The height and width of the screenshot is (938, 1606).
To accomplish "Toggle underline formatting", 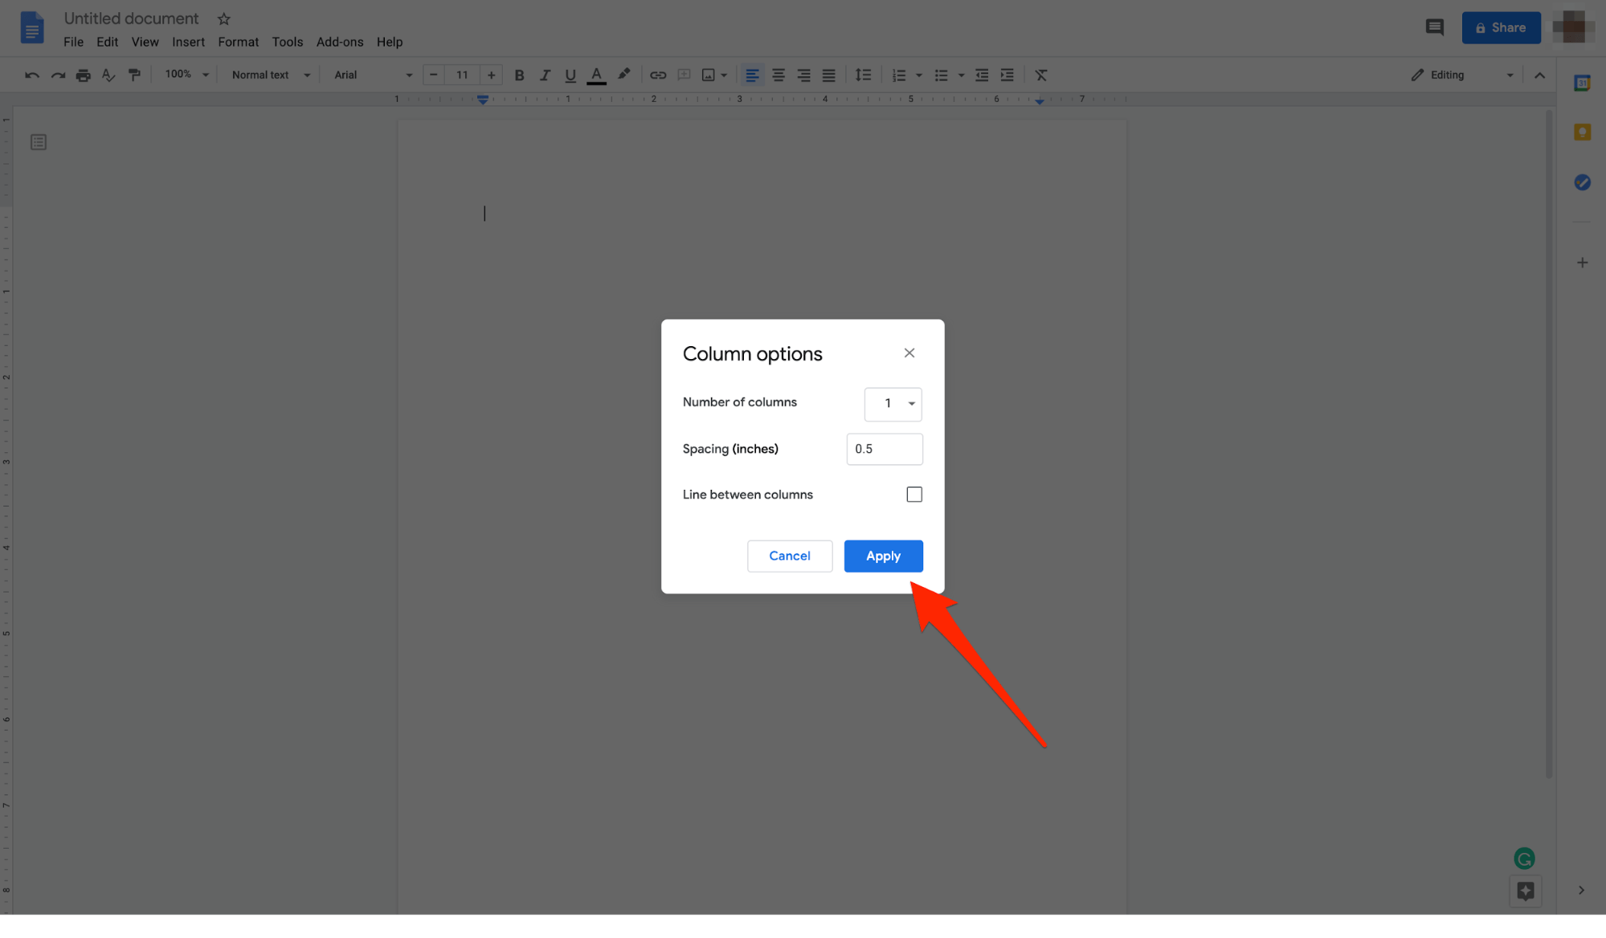I will 570,74.
